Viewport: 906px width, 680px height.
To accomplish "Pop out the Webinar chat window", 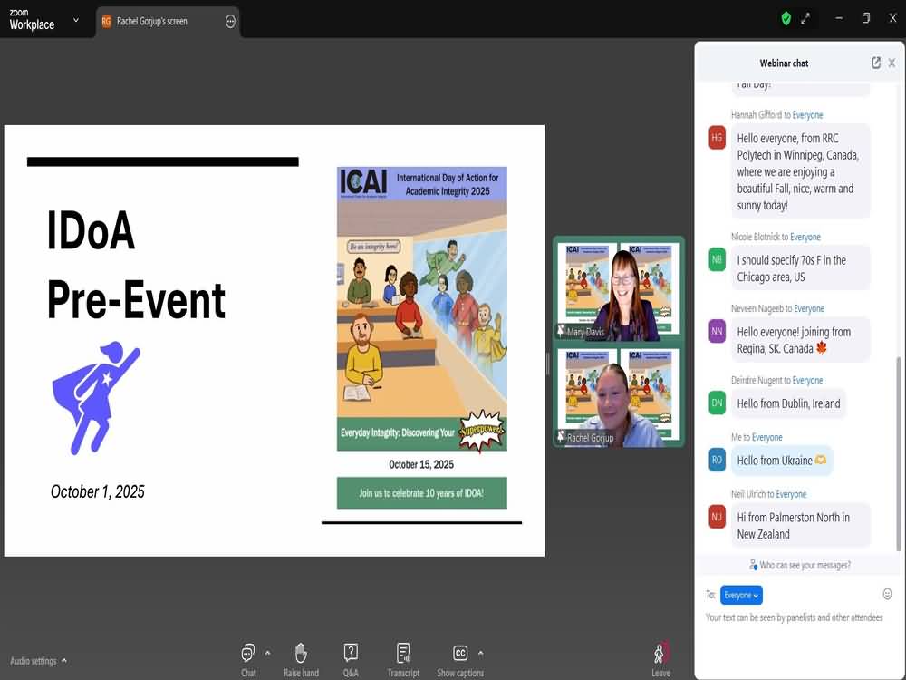I will point(876,63).
